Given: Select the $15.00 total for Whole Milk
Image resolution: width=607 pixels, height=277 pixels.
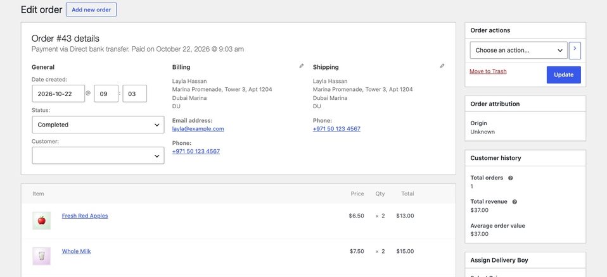Looking at the screenshot, I should click(405, 251).
